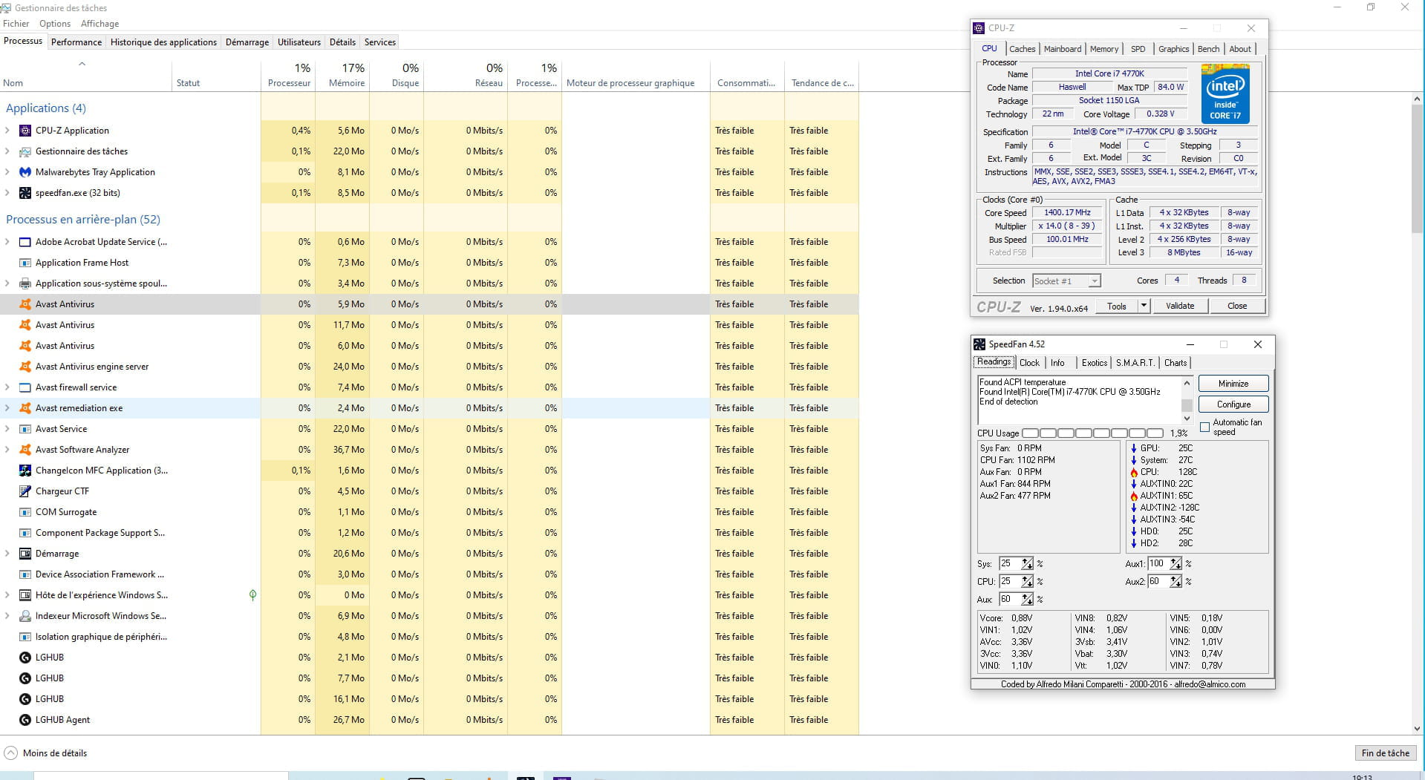Click the Avast Service icon
1425x780 pixels.
click(25, 429)
